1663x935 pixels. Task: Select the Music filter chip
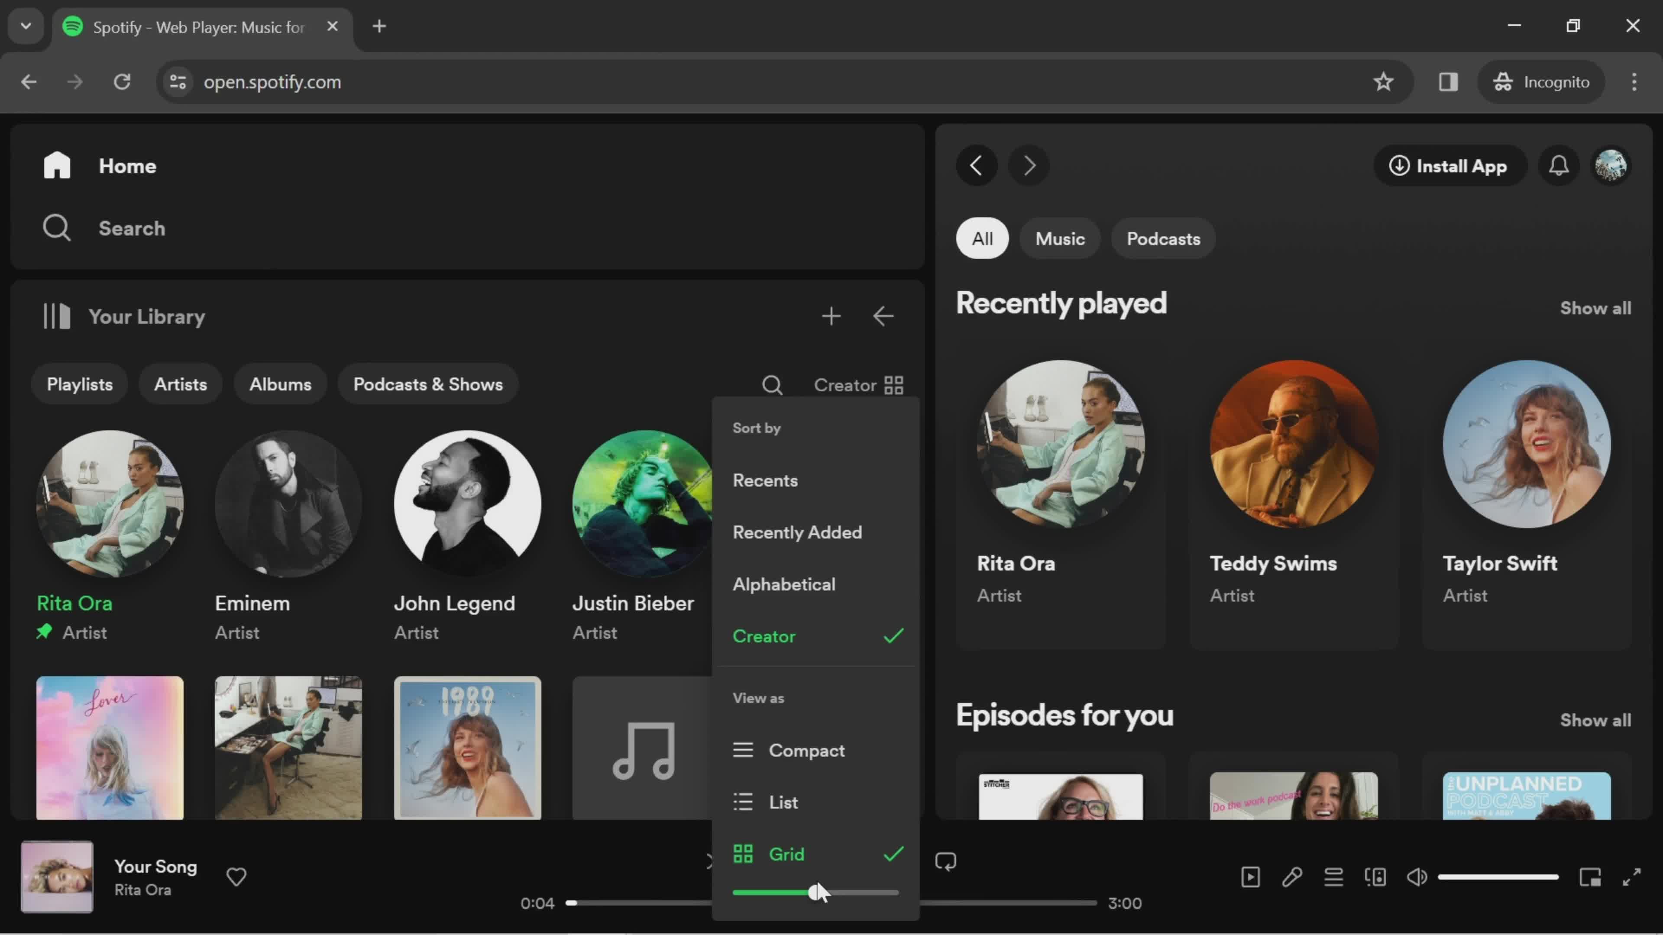click(x=1060, y=239)
